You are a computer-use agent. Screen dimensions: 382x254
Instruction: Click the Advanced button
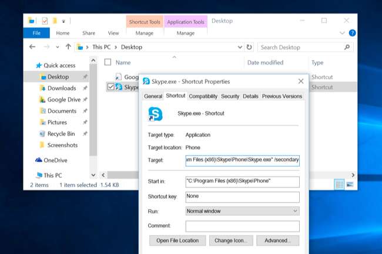click(x=277, y=241)
